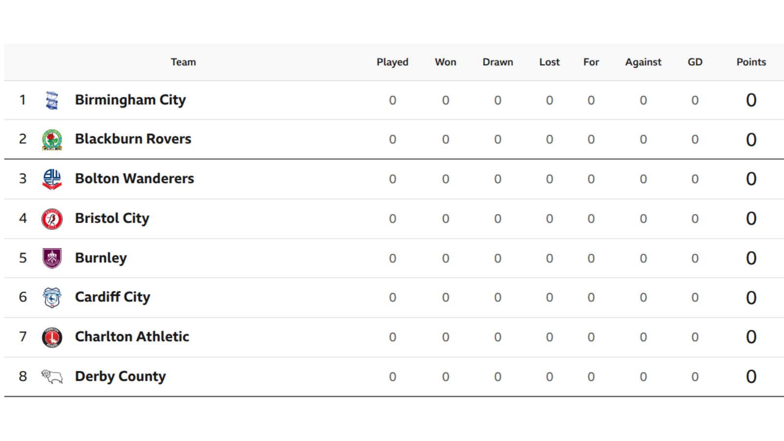Open the Bolton Wanderers team link
Viewport: 784px width, 441px height.
coord(135,179)
